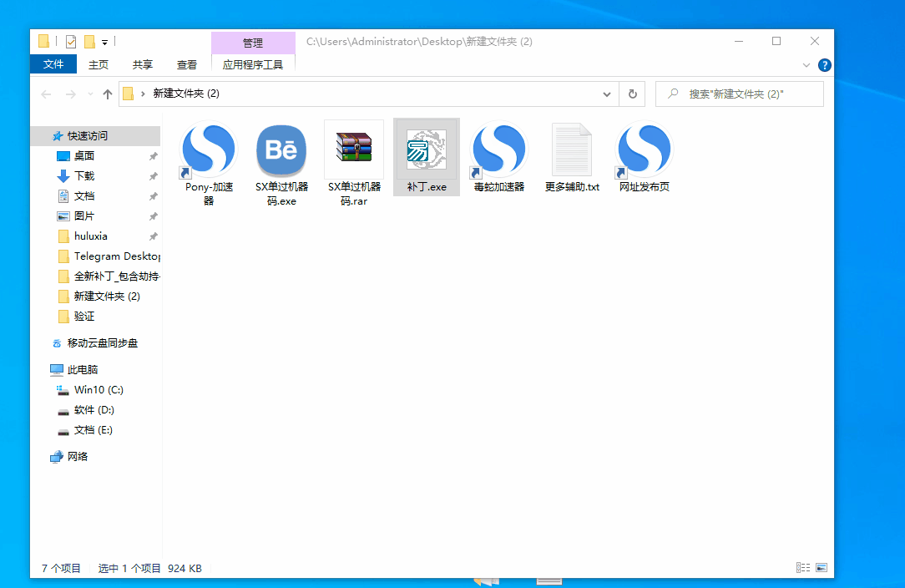Screen dimensions: 905x588
Task: Switch to details view using status bar toggle
Action: pos(802,567)
